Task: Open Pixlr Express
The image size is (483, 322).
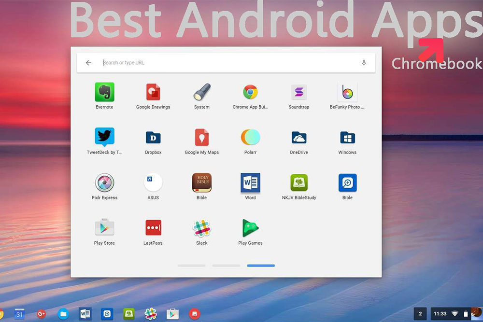Action: click(104, 182)
